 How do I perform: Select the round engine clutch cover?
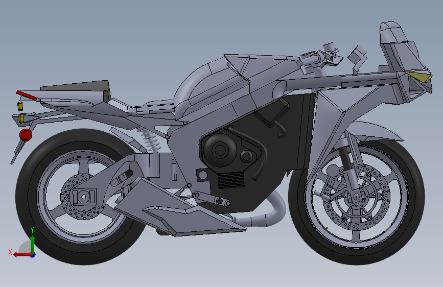pyautogui.click(x=220, y=150)
